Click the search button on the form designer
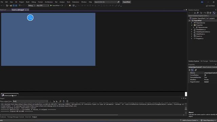217x122 pixels. pos(30,18)
